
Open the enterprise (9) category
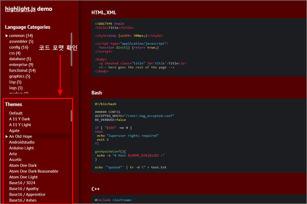click(21, 65)
